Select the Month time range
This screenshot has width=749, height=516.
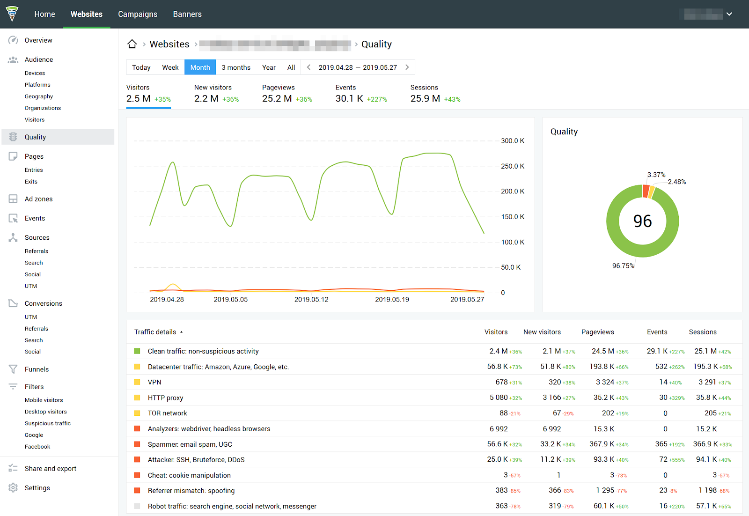[x=200, y=67]
